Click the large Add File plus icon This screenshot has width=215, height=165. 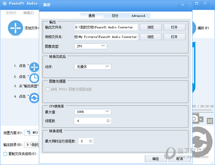[15, 28]
